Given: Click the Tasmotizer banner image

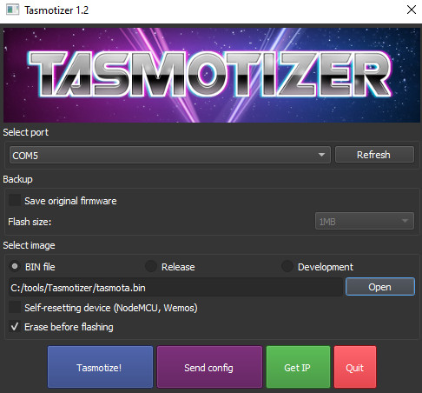Looking at the screenshot, I should tap(212, 75).
